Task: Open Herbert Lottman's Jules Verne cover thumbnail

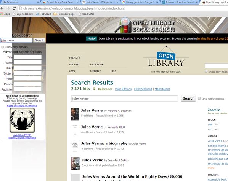Action: pos(75,114)
